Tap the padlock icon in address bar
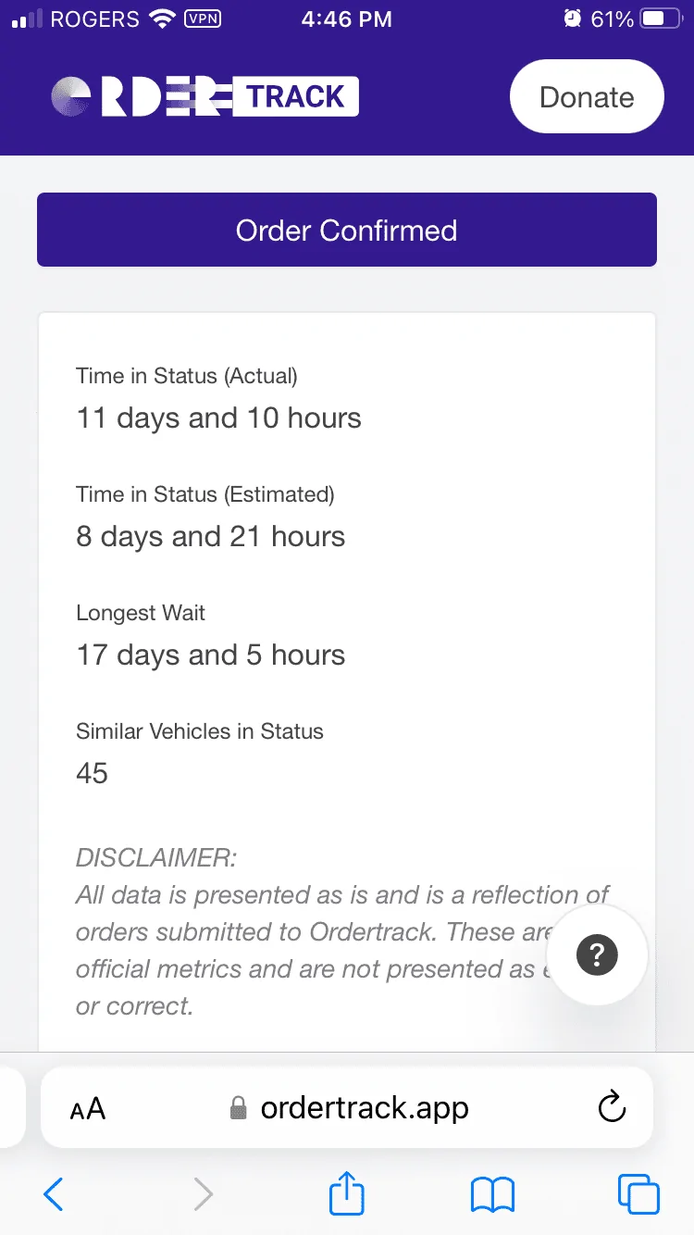Image resolution: width=694 pixels, height=1235 pixels. 239,1108
